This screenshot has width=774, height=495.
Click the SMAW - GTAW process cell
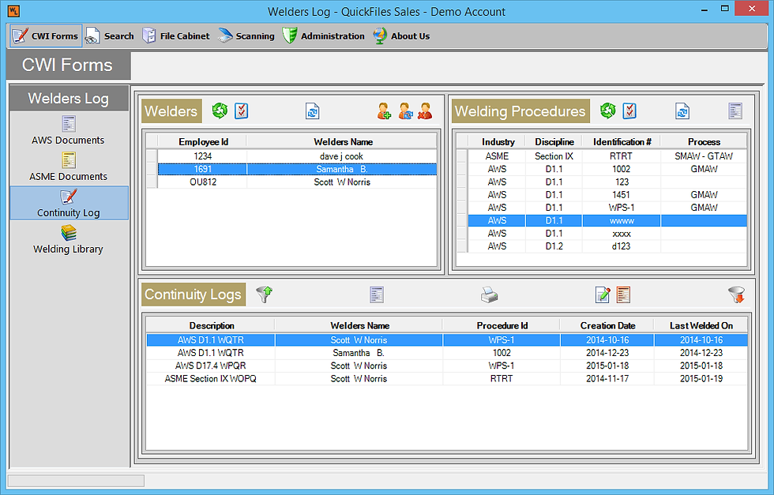click(704, 156)
